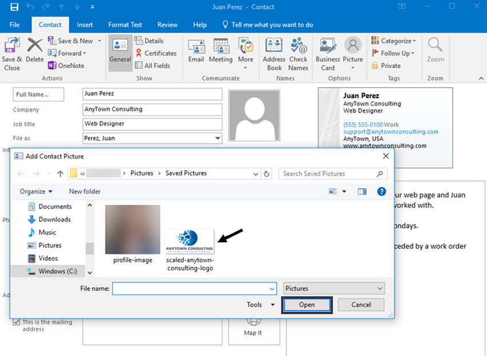Viewport: 487px width, 356px height.
Task: Toggle This is the mailing address checkbox
Action: point(17,322)
